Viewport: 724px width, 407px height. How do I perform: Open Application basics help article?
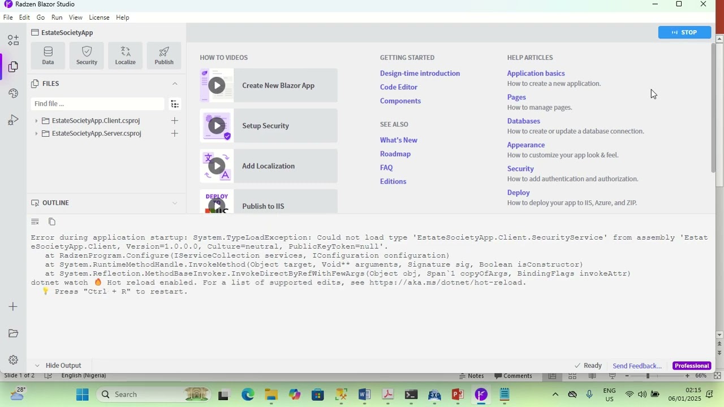tap(536, 73)
